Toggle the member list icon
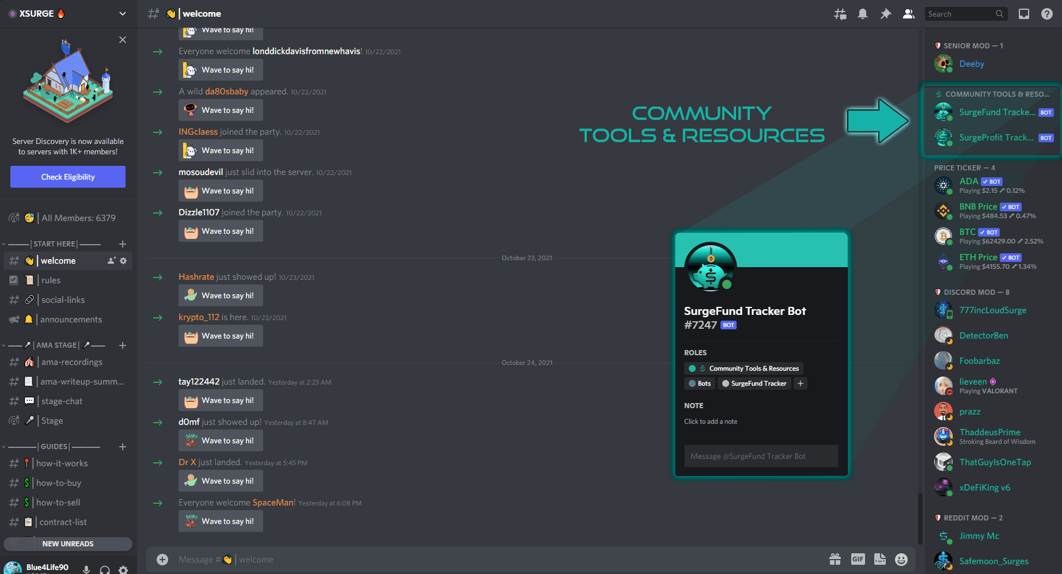1062x574 pixels. coord(909,14)
